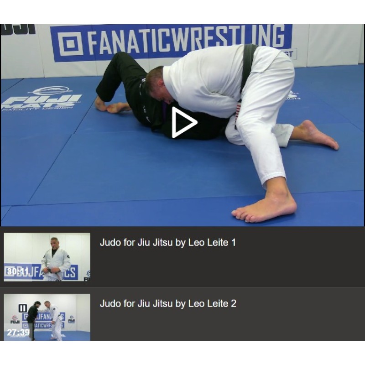Click the partial logo at video's top-left corner
Screen dimensions: 365x365
coord(18,29)
